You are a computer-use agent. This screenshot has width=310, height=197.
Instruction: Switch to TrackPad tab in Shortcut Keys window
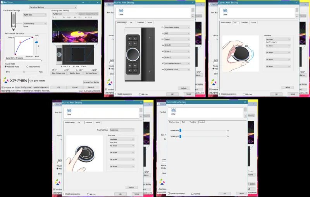(140, 22)
